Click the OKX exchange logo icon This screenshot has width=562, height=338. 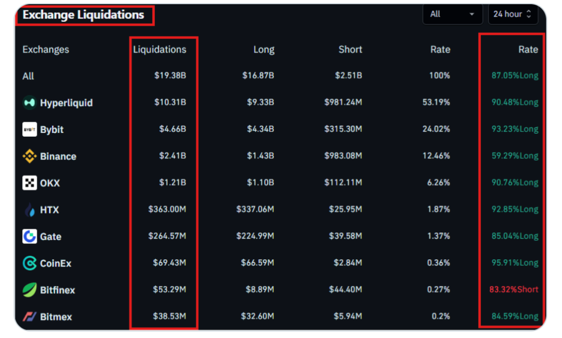29,183
